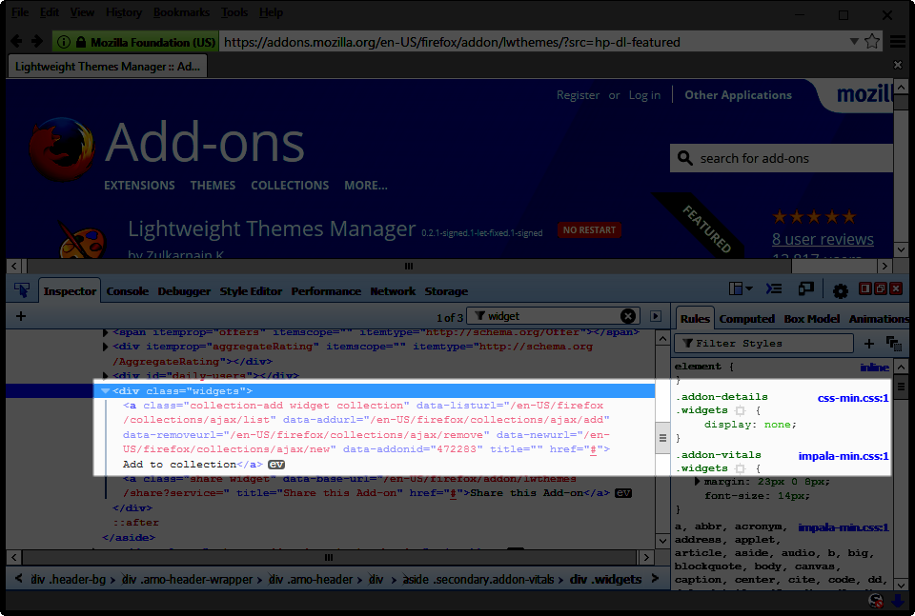Bookmark this page with the star icon
This screenshot has width=915, height=616.
tap(872, 41)
